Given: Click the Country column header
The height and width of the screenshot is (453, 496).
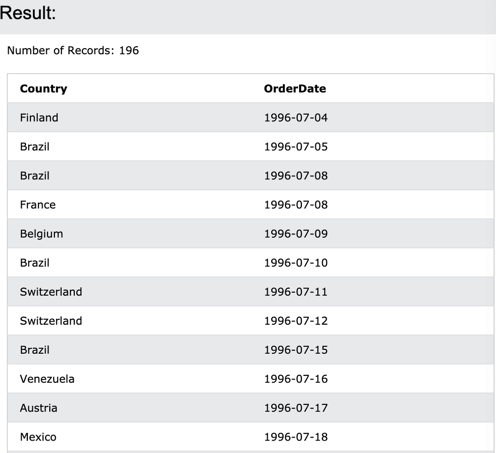Looking at the screenshot, I should click(x=43, y=88).
